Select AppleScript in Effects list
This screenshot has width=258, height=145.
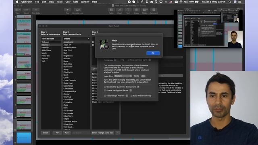click(x=76, y=42)
